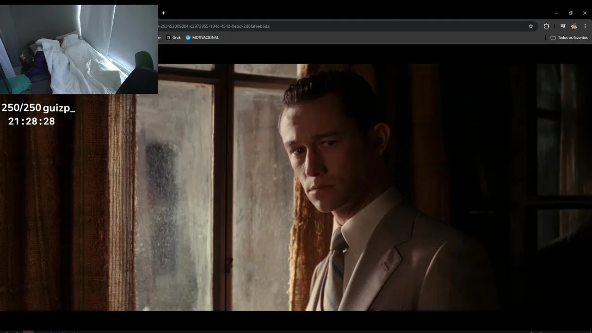Open the Chrome extensions puzzle icon

(546, 26)
